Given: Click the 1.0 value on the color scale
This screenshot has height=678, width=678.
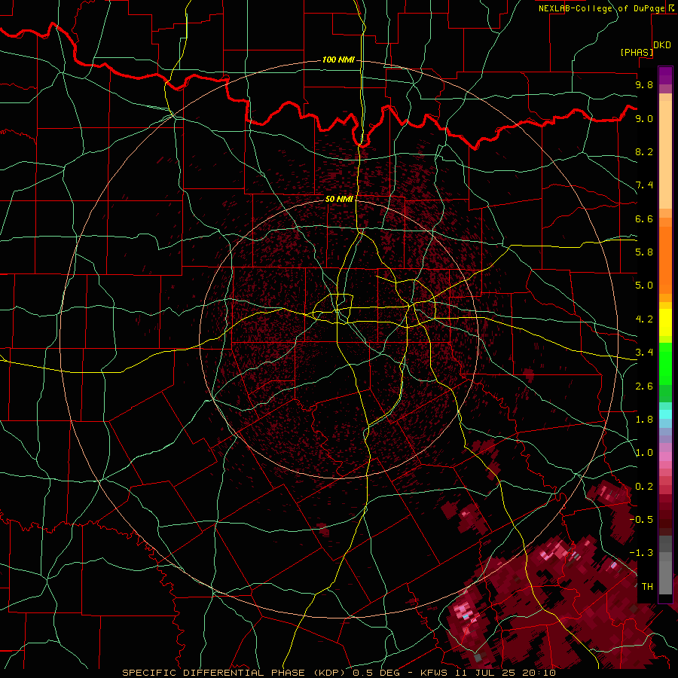Looking at the screenshot, I should point(644,453).
